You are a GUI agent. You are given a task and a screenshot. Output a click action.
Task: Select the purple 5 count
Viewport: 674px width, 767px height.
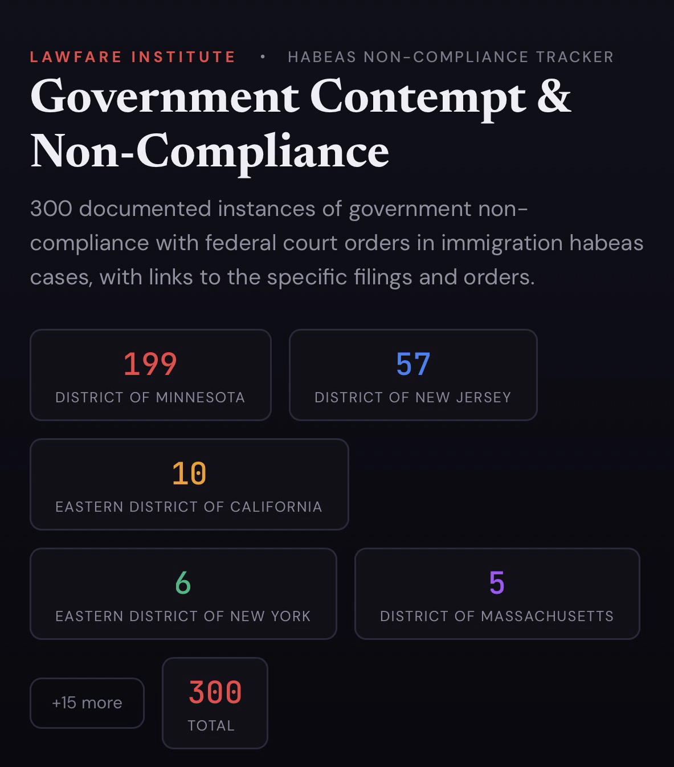(497, 582)
